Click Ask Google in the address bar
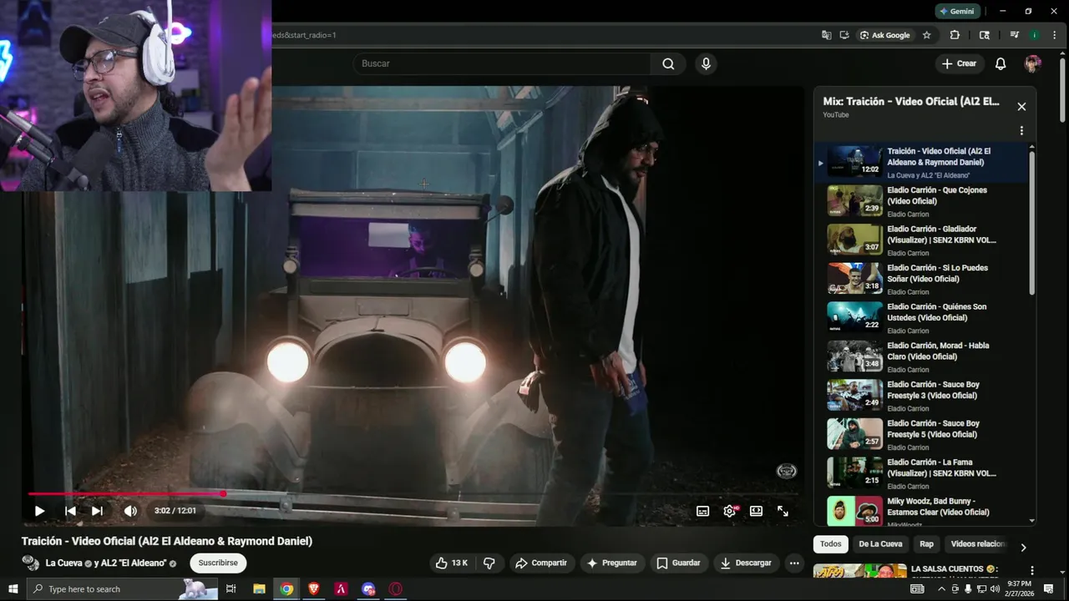 pyautogui.click(x=884, y=35)
